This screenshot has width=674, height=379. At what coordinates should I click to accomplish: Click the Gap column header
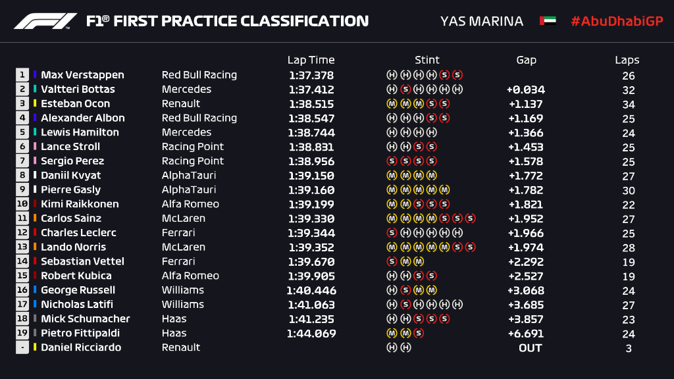pos(526,60)
